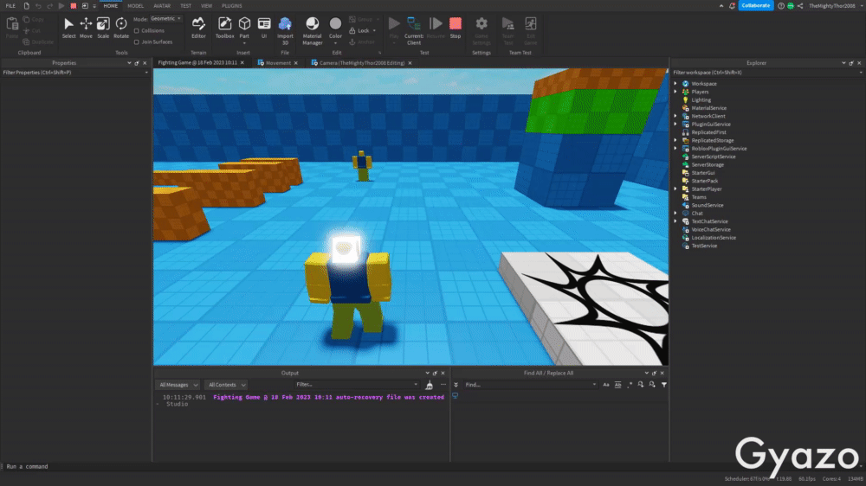Open the Terrain Editor
Image resolution: width=866 pixels, height=486 pixels.
(198, 28)
